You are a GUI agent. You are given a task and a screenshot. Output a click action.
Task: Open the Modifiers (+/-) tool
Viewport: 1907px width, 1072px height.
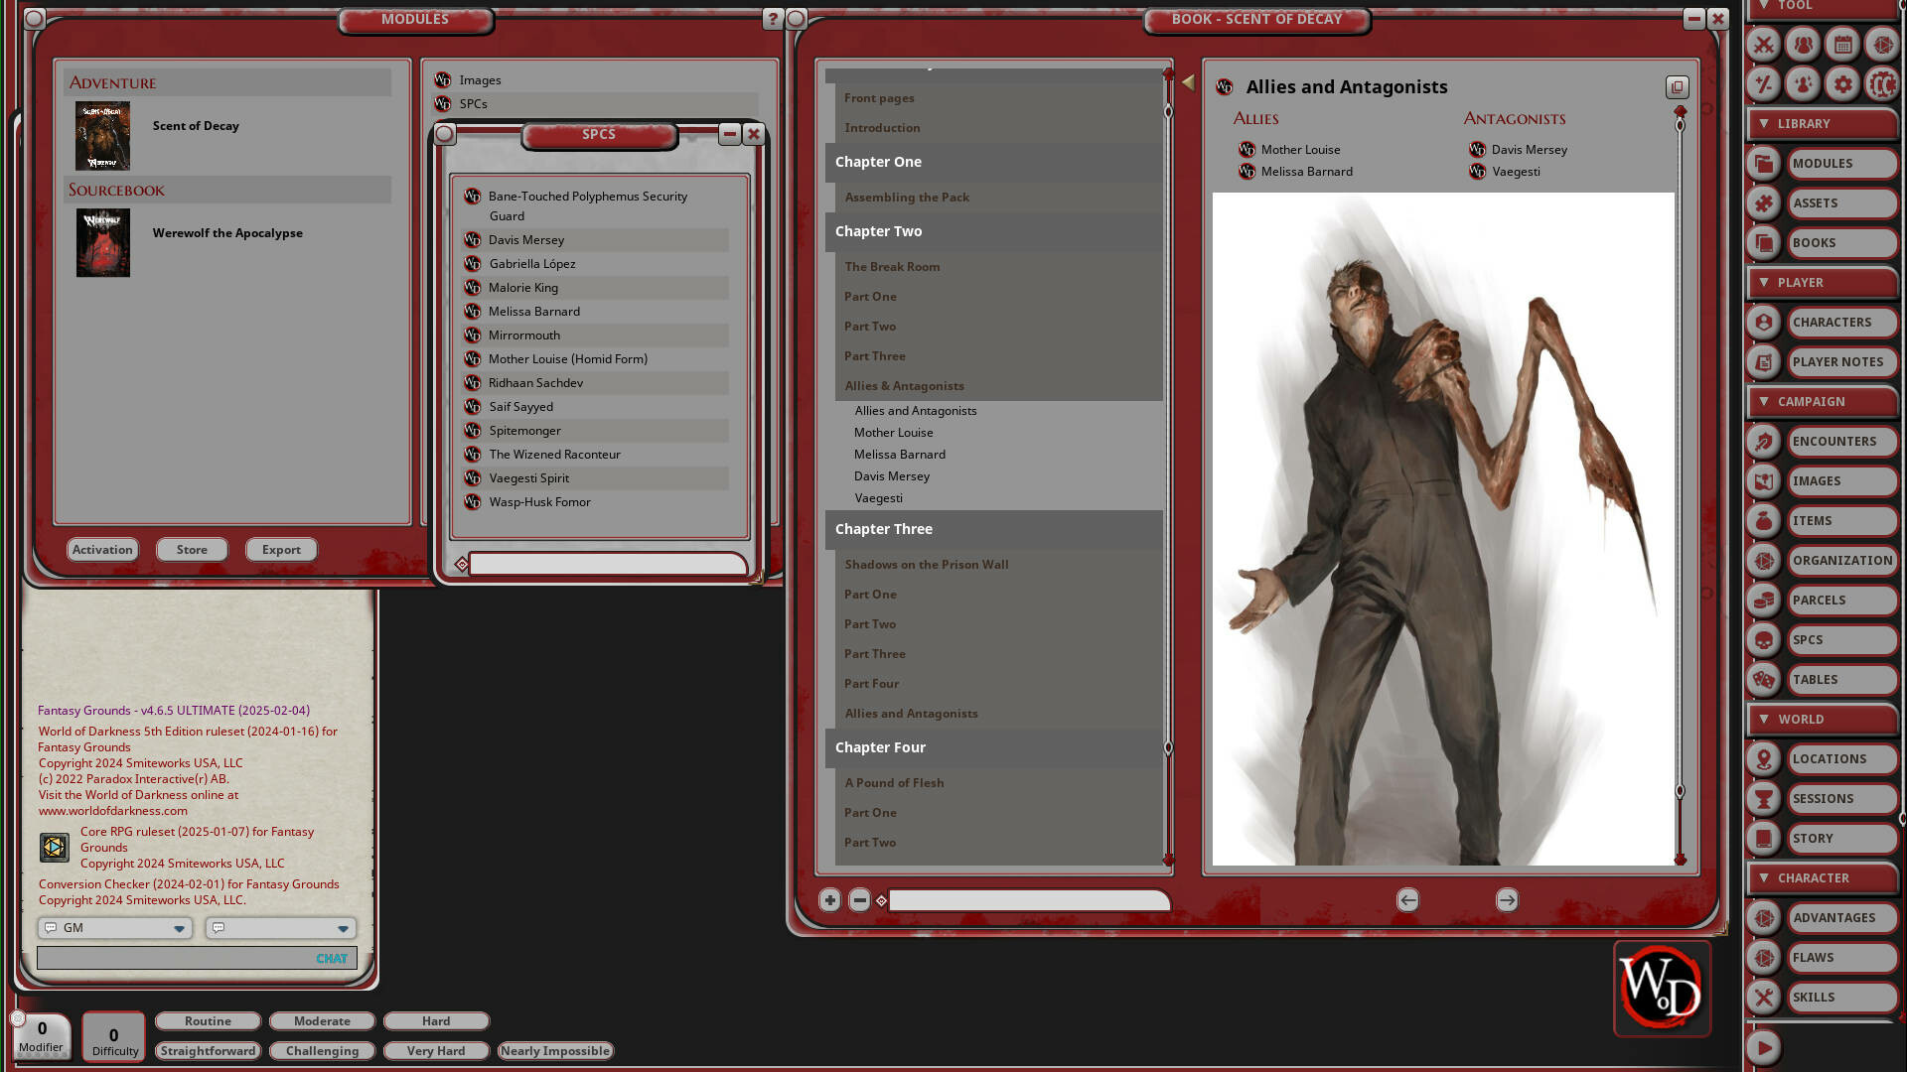(1763, 85)
